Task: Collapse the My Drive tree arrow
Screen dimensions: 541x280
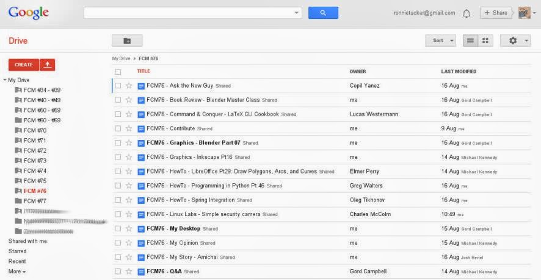Action: 5,80
